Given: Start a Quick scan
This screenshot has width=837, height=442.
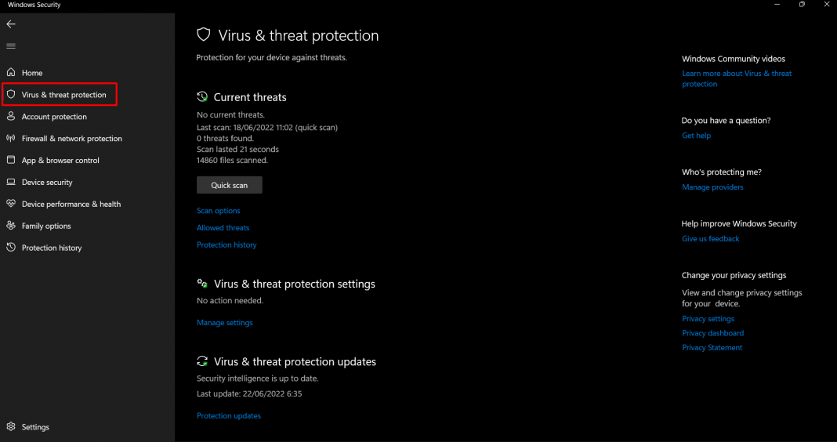Looking at the screenshot, I should pyautogui.click(x=229, y=186).
